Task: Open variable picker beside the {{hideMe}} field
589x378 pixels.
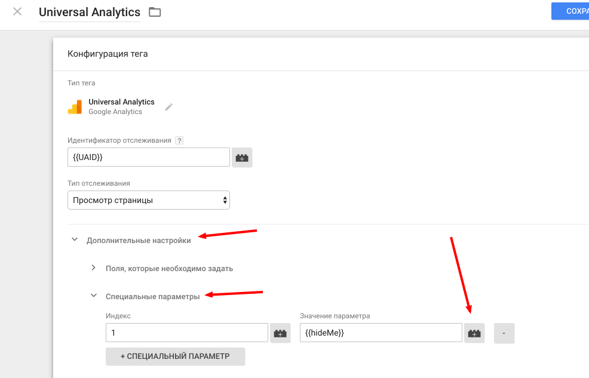Action: tap(474, 333)
